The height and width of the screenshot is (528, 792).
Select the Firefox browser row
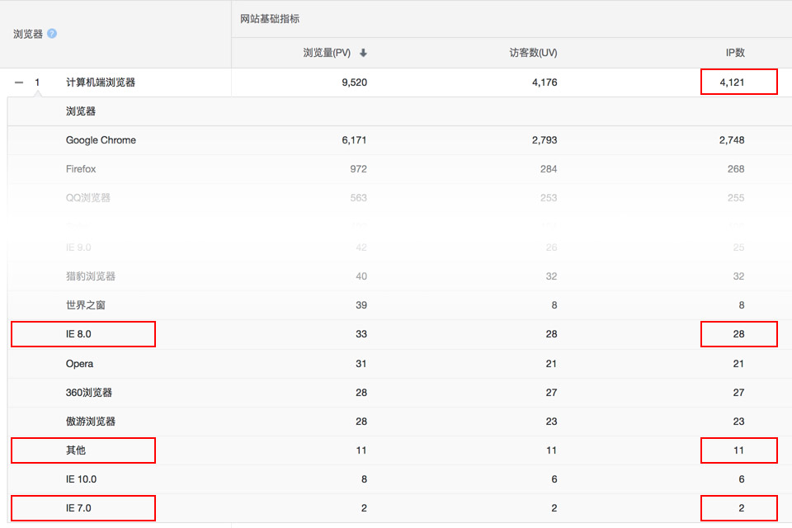(x=81, y=169)
